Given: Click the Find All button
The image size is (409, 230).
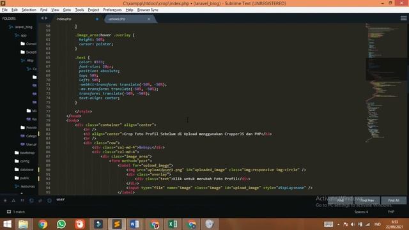Looking at the screenshot, I should pyautogui.click(x=394, y=200).
